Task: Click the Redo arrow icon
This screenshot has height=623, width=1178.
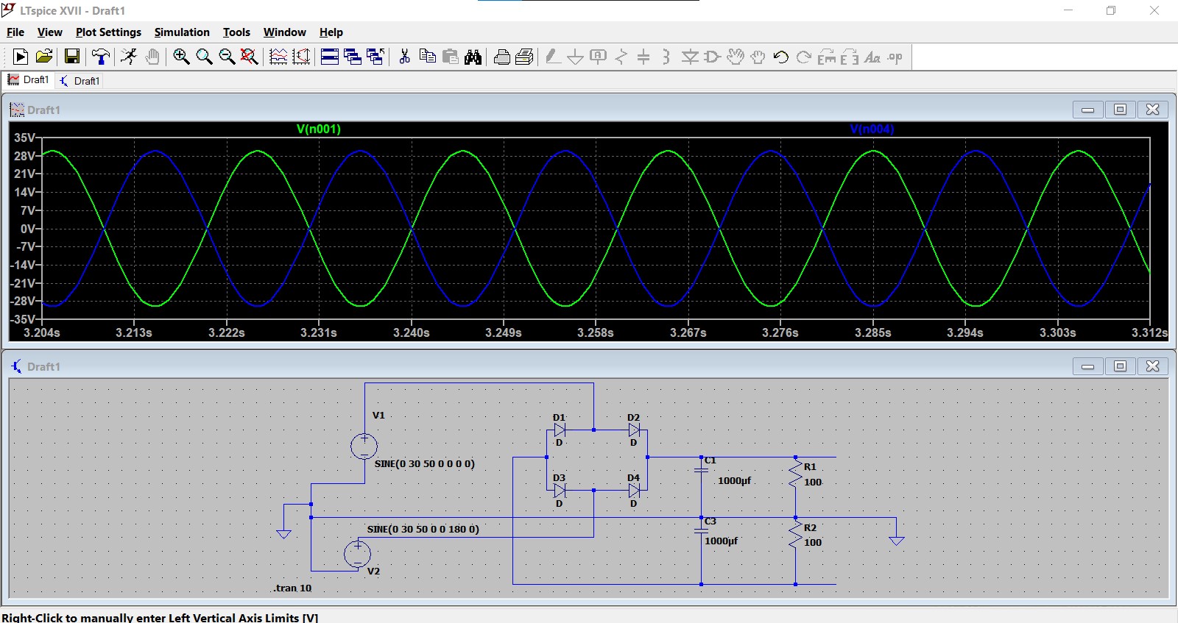Action: [804, 57]
